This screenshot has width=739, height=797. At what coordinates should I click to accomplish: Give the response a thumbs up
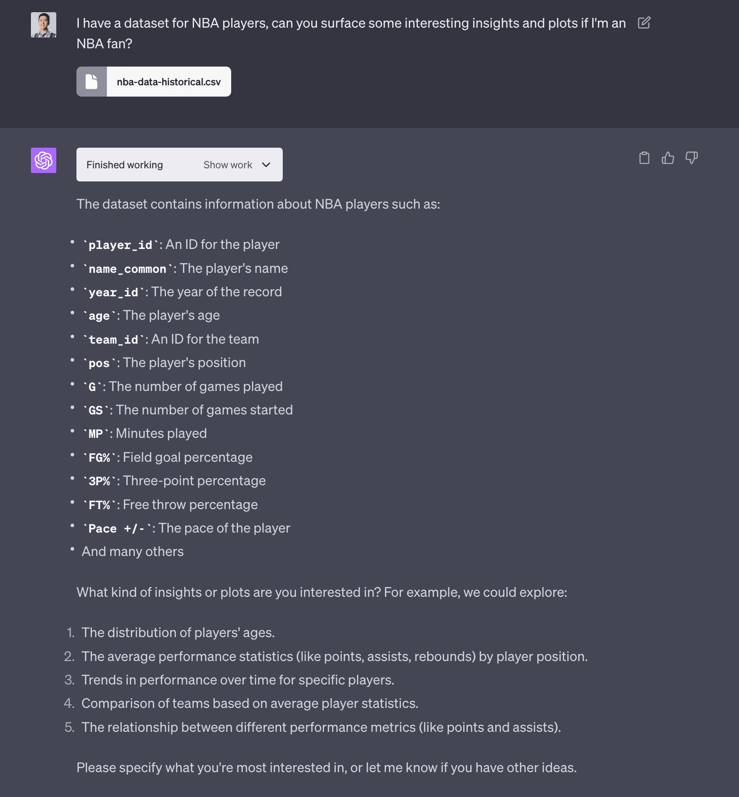pyautogui.click(x=668, y=158)
